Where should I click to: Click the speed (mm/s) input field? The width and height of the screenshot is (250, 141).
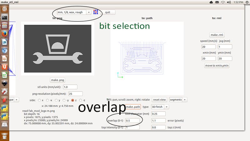tap(208, 47)
